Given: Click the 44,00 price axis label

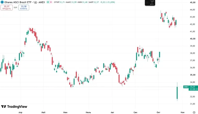Looking at the screenshot, I should pyautogui.click(x=193, y=10).
